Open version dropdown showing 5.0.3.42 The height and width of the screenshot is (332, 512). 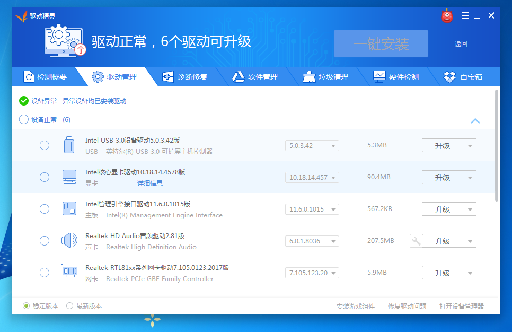312,146
